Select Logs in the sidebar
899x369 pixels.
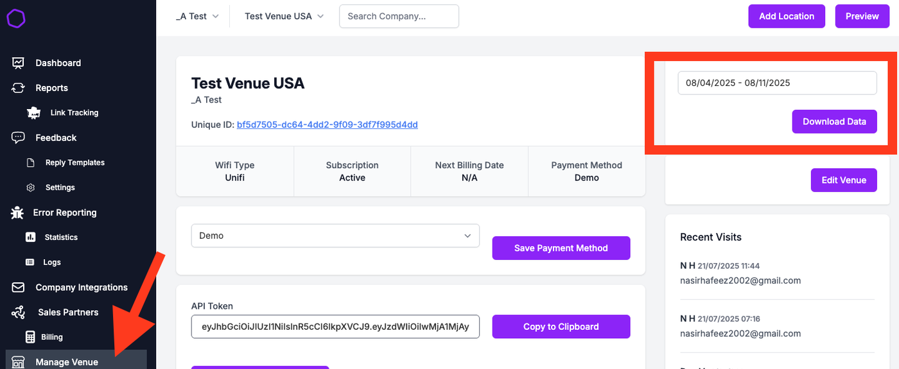coord(52,262)
